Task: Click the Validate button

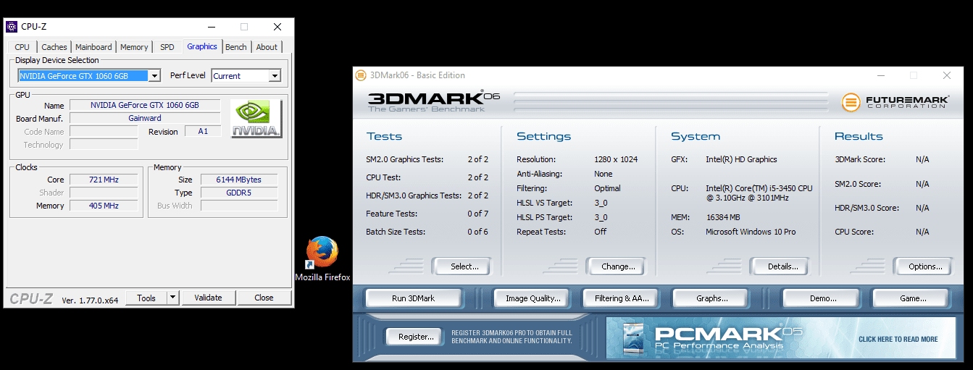Action: coord(208,298)
